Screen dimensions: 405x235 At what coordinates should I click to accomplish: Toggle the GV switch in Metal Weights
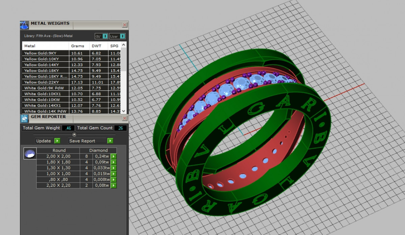coord(105,36)
